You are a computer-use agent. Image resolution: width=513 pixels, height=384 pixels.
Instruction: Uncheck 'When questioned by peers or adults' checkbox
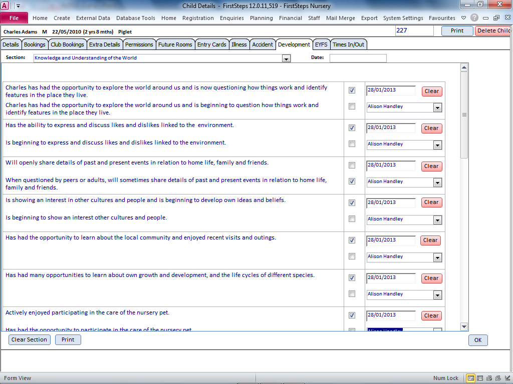[x=352, y=181]
